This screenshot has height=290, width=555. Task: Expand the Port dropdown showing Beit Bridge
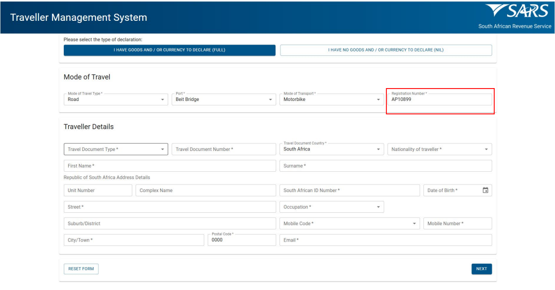click(224, 99)
